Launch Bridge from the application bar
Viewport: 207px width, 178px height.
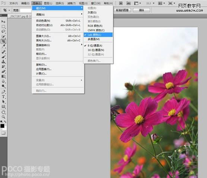121,3
